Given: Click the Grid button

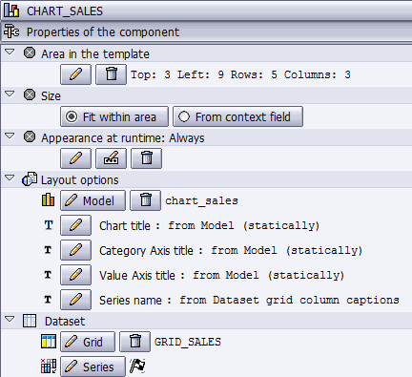Looking at the screenshot, I should pos(88,342).
